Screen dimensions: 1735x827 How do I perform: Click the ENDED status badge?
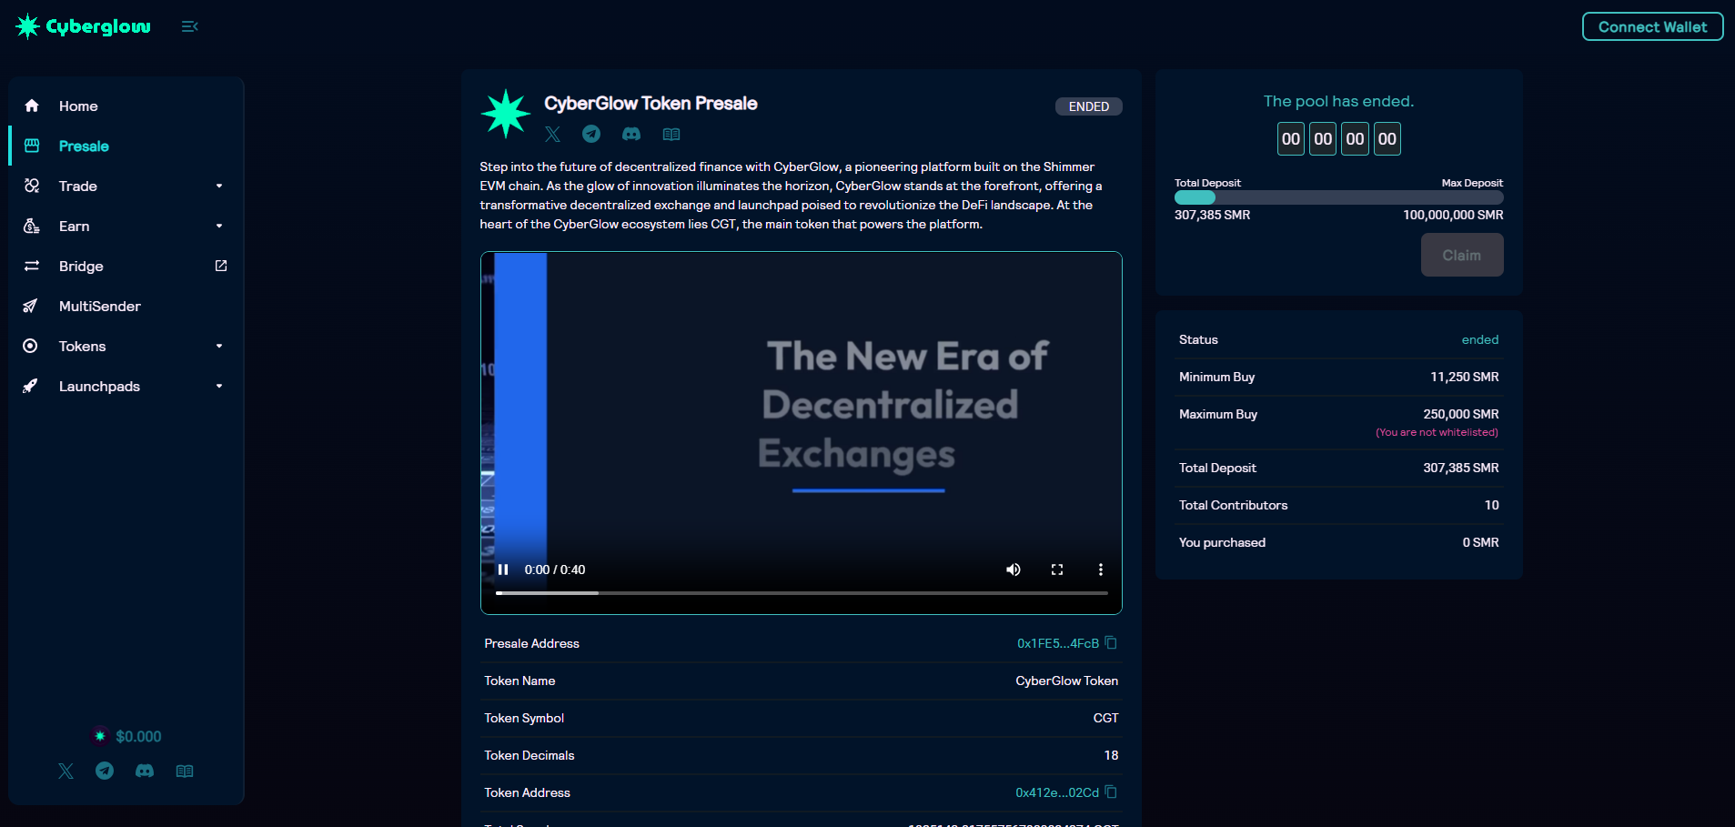pyautogui.click(x=1089, y=106)
